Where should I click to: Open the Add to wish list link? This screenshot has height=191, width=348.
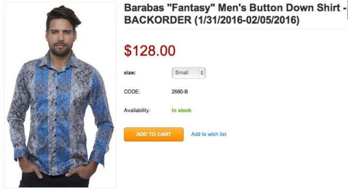[209, 134]
